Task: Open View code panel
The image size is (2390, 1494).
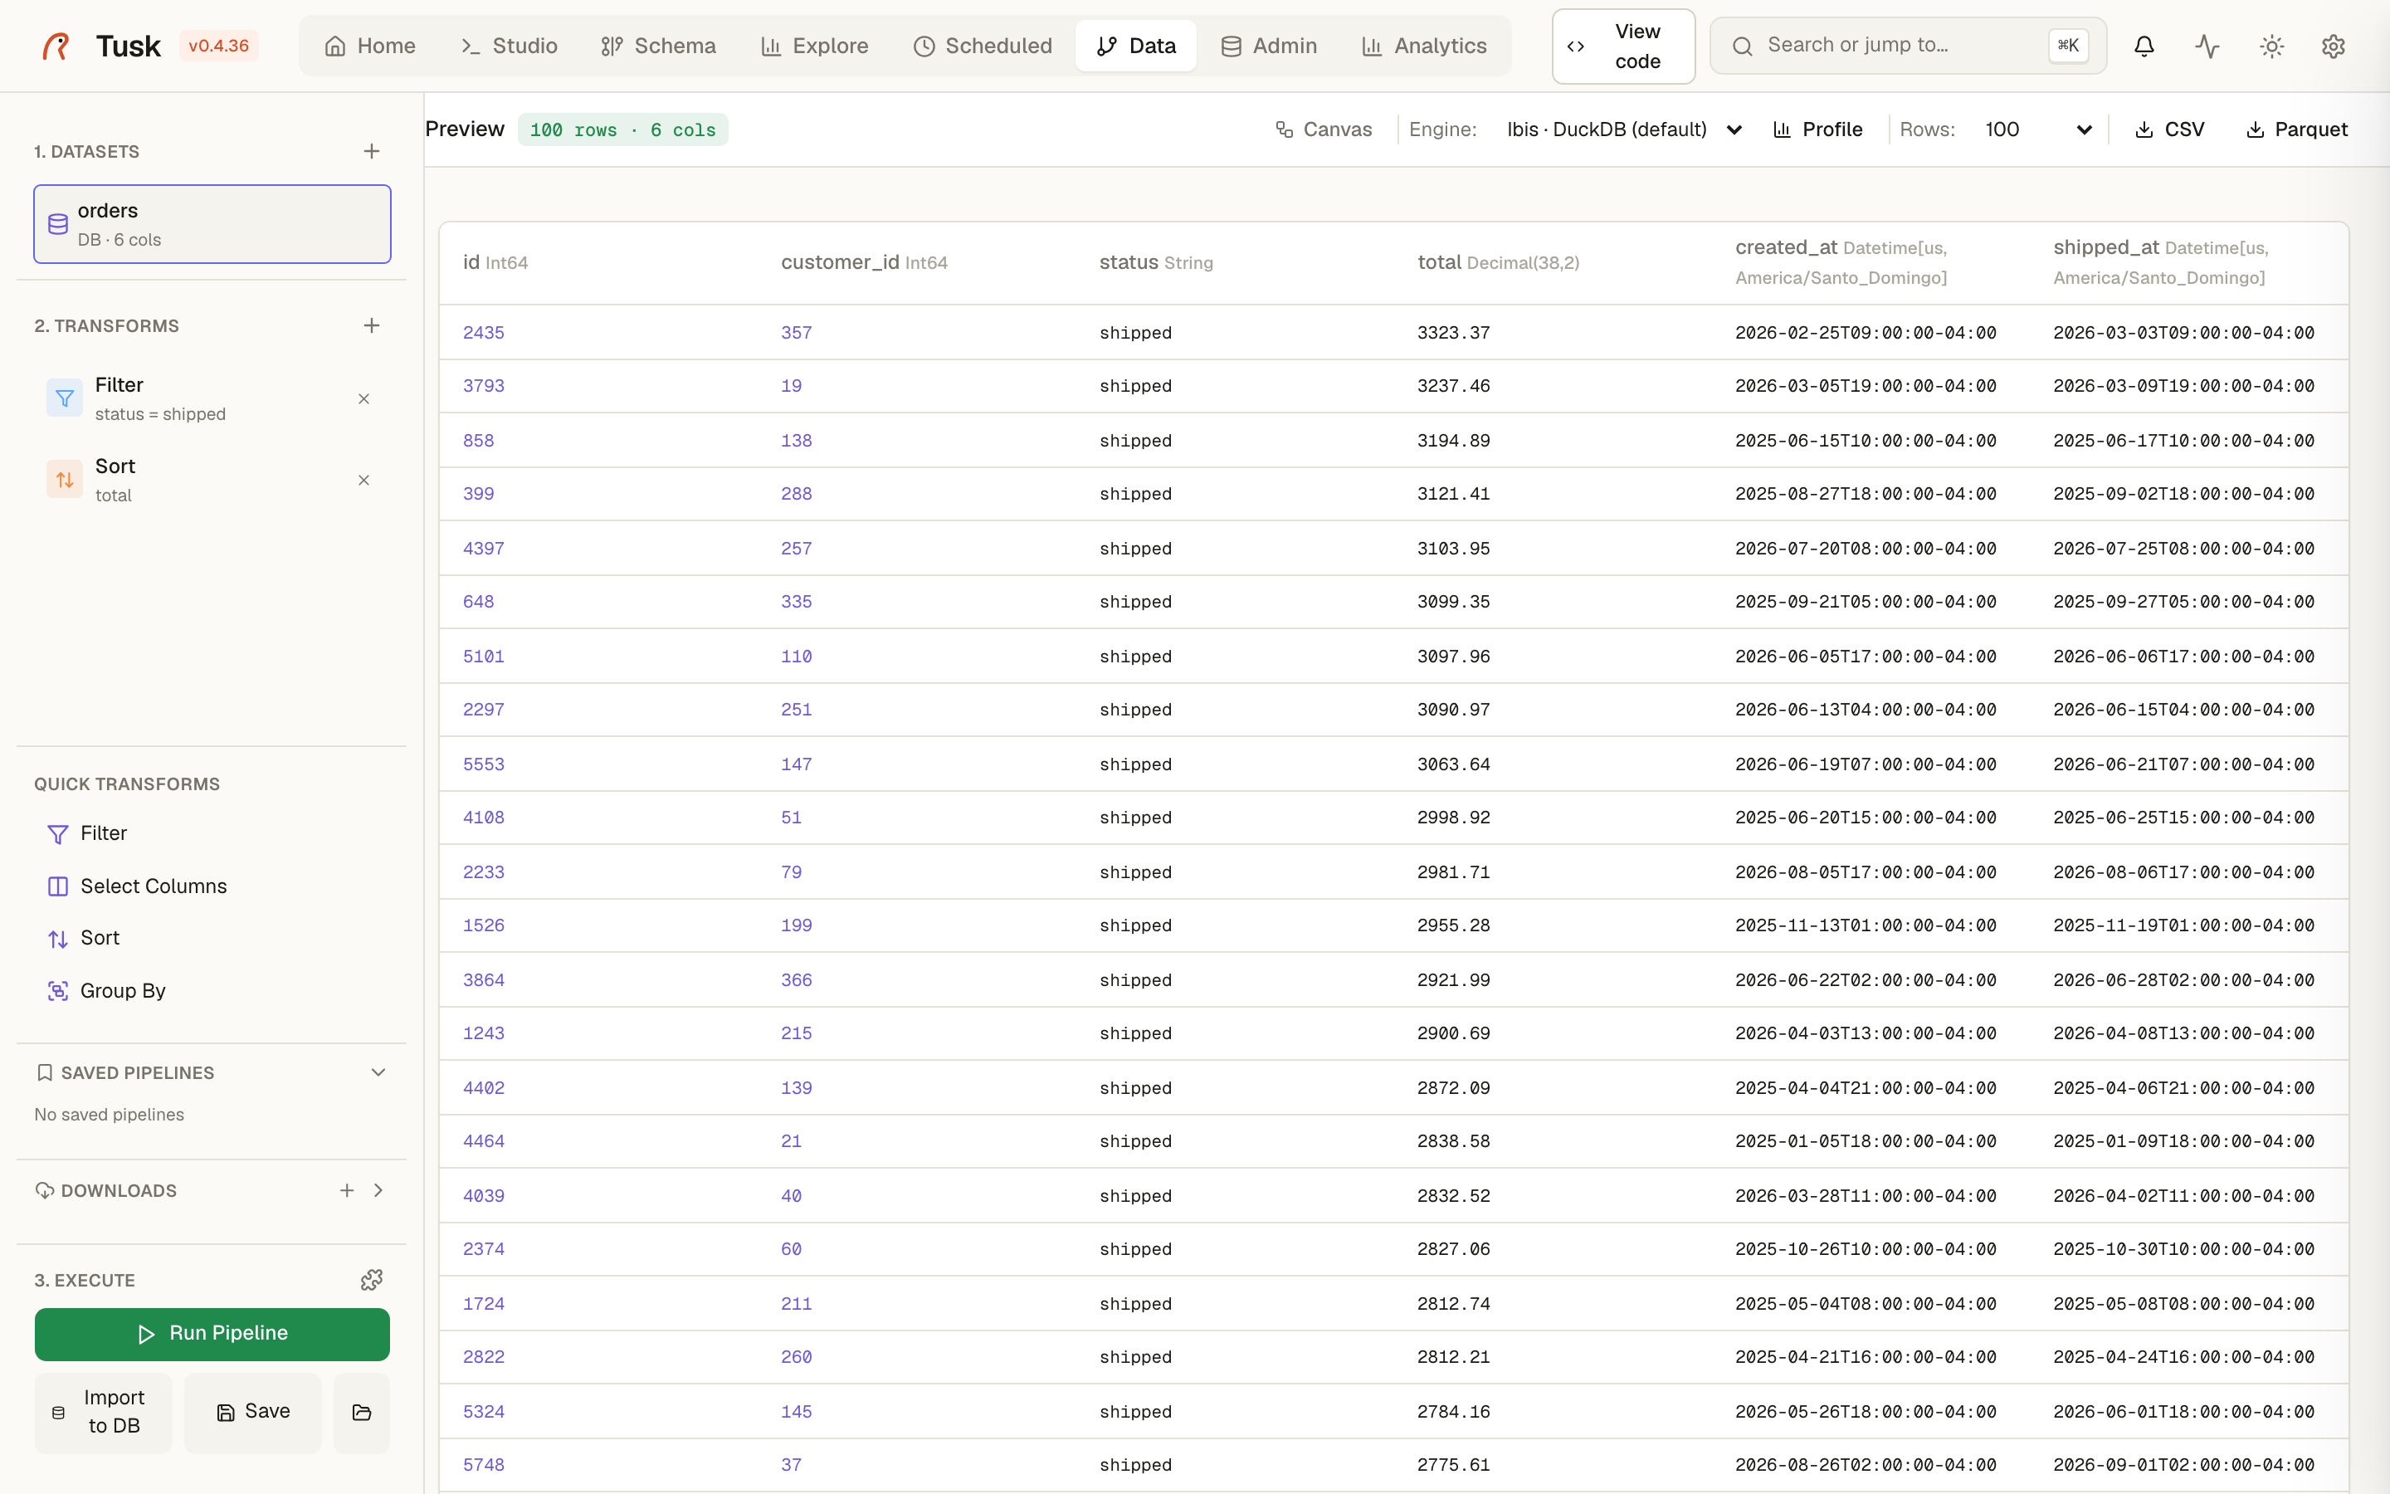Action: [x=1622, y=46]
